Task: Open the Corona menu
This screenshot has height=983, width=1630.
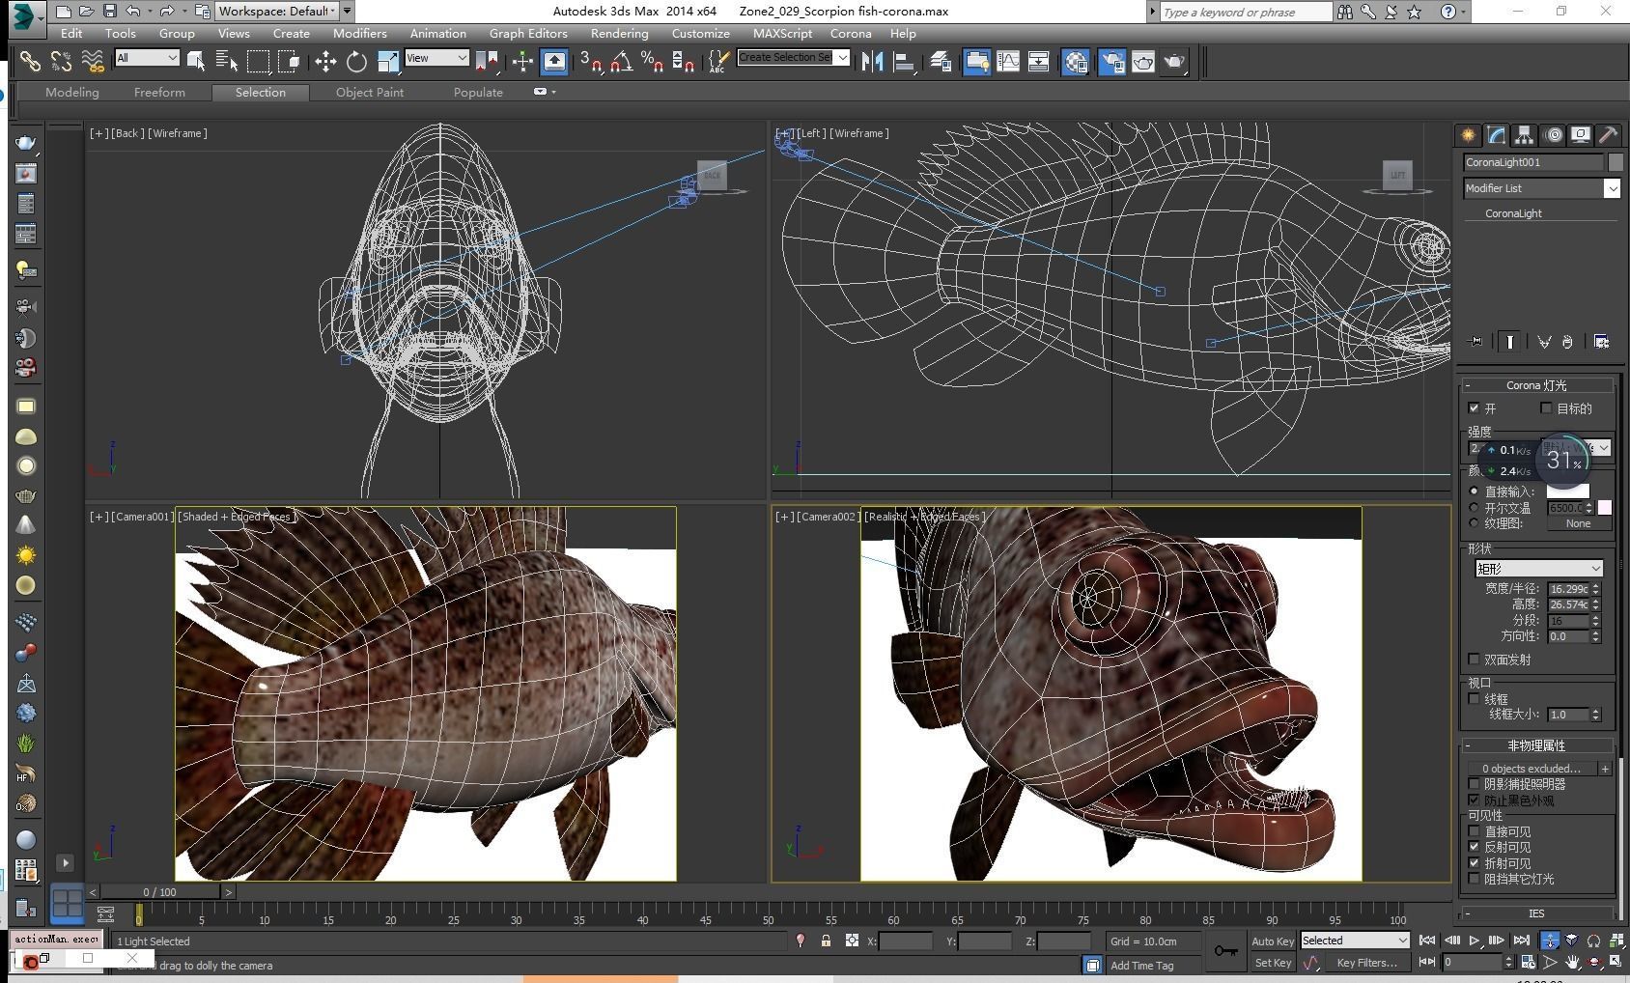Action: (x=851, y=33)
